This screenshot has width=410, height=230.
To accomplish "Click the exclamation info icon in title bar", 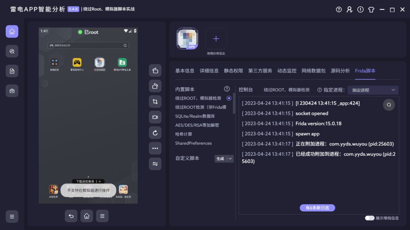I will click(x=360, y=9).
